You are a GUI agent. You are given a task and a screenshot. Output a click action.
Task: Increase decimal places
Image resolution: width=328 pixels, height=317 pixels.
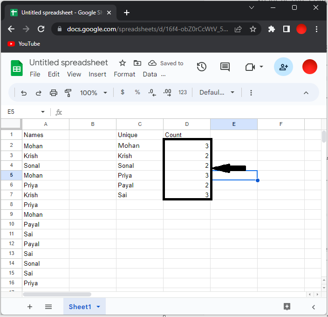(x=167, y=92)
